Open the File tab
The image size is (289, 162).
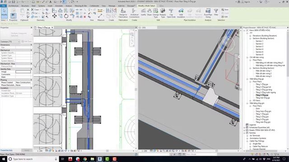click(4, 6)
